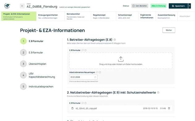
Task: Click the Inbetriebnahme Neuanlagen date field
Action: [x=84, y=77]
